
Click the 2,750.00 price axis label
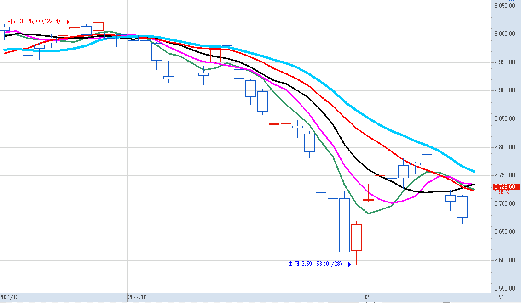(x=504, y=175)
